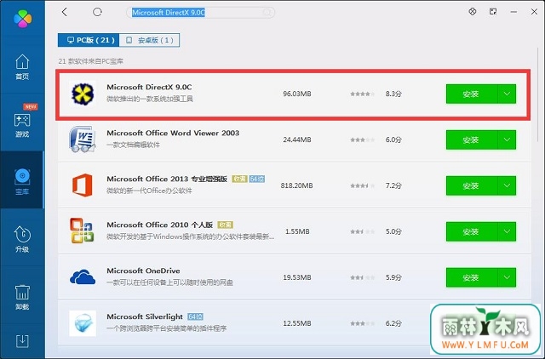
Task: Go back with the back arrow
Action: click(x=65, y=12)
